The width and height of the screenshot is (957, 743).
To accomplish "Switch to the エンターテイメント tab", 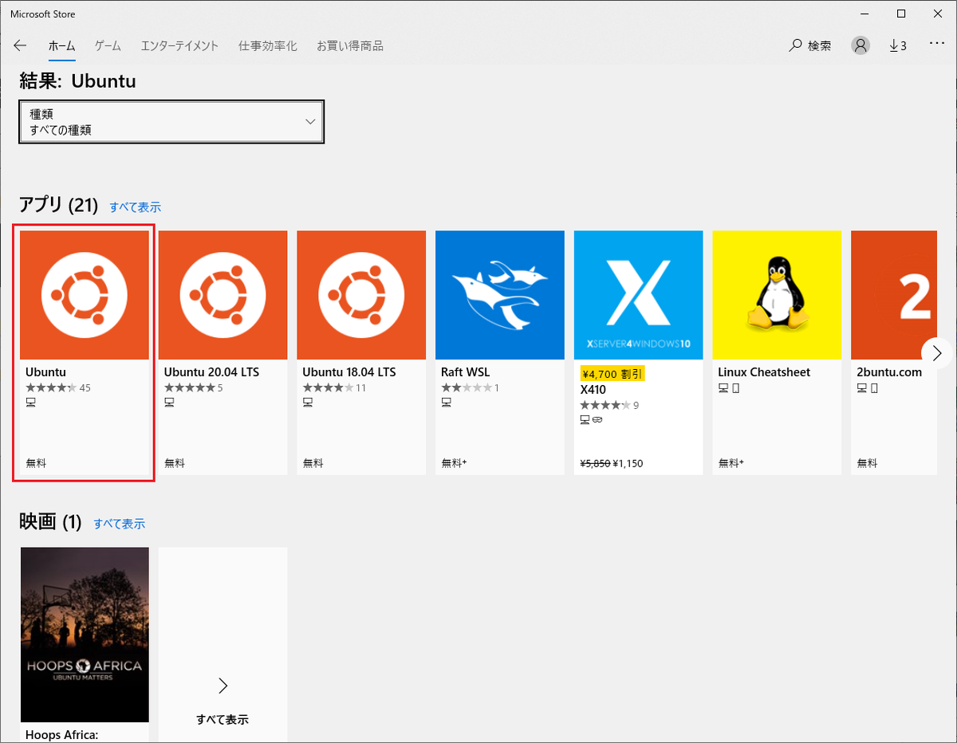I will pos(179,46).
